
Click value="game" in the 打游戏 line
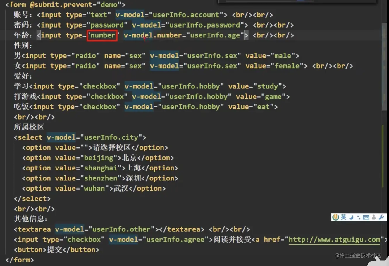pos(261,97)
